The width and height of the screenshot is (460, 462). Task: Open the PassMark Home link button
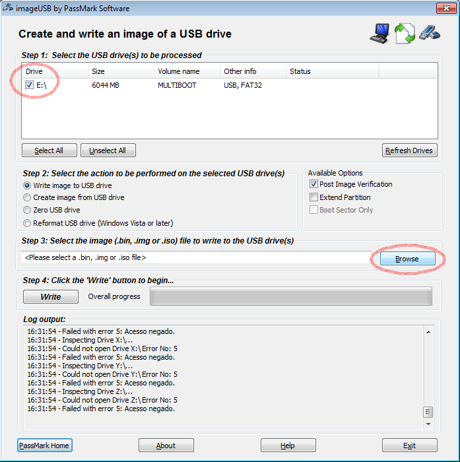coord(44,445)
